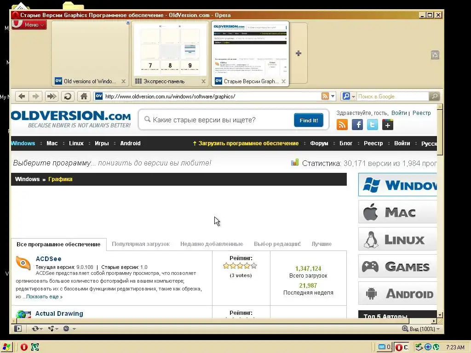Click the RSS feed icon in address bar
Image resolution: width=471 pixels, height=353 pixels.
[x=325, y=96]
